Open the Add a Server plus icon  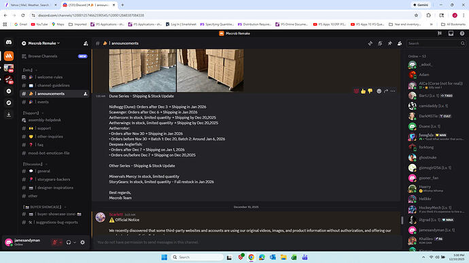coord(9,91)
